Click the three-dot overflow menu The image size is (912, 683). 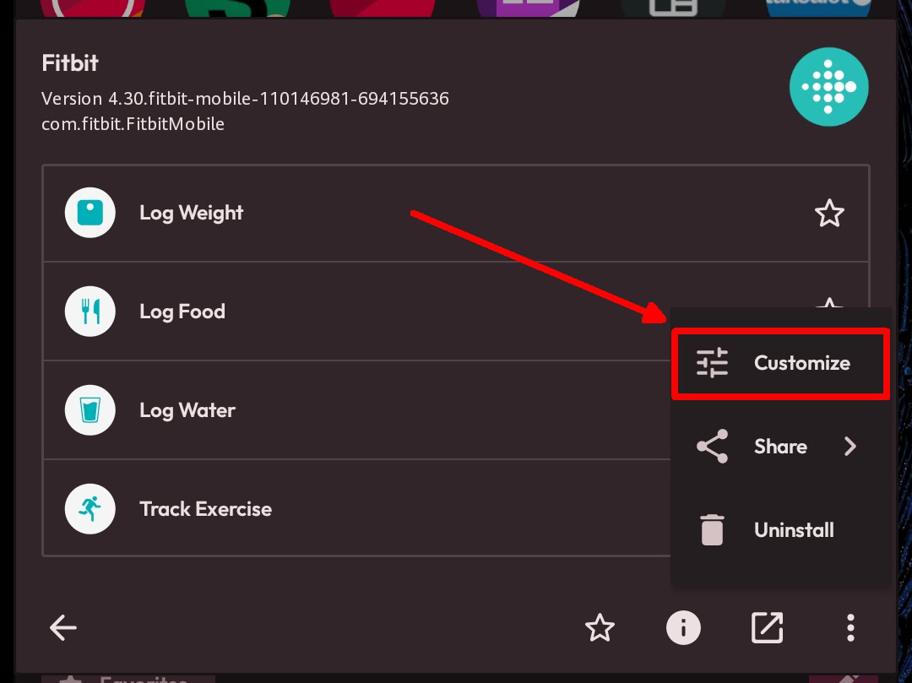point(850,627)
